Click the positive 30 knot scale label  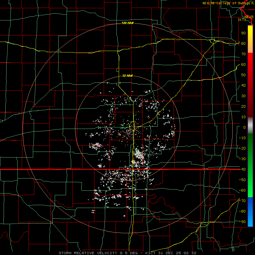[x=243, y=96]
